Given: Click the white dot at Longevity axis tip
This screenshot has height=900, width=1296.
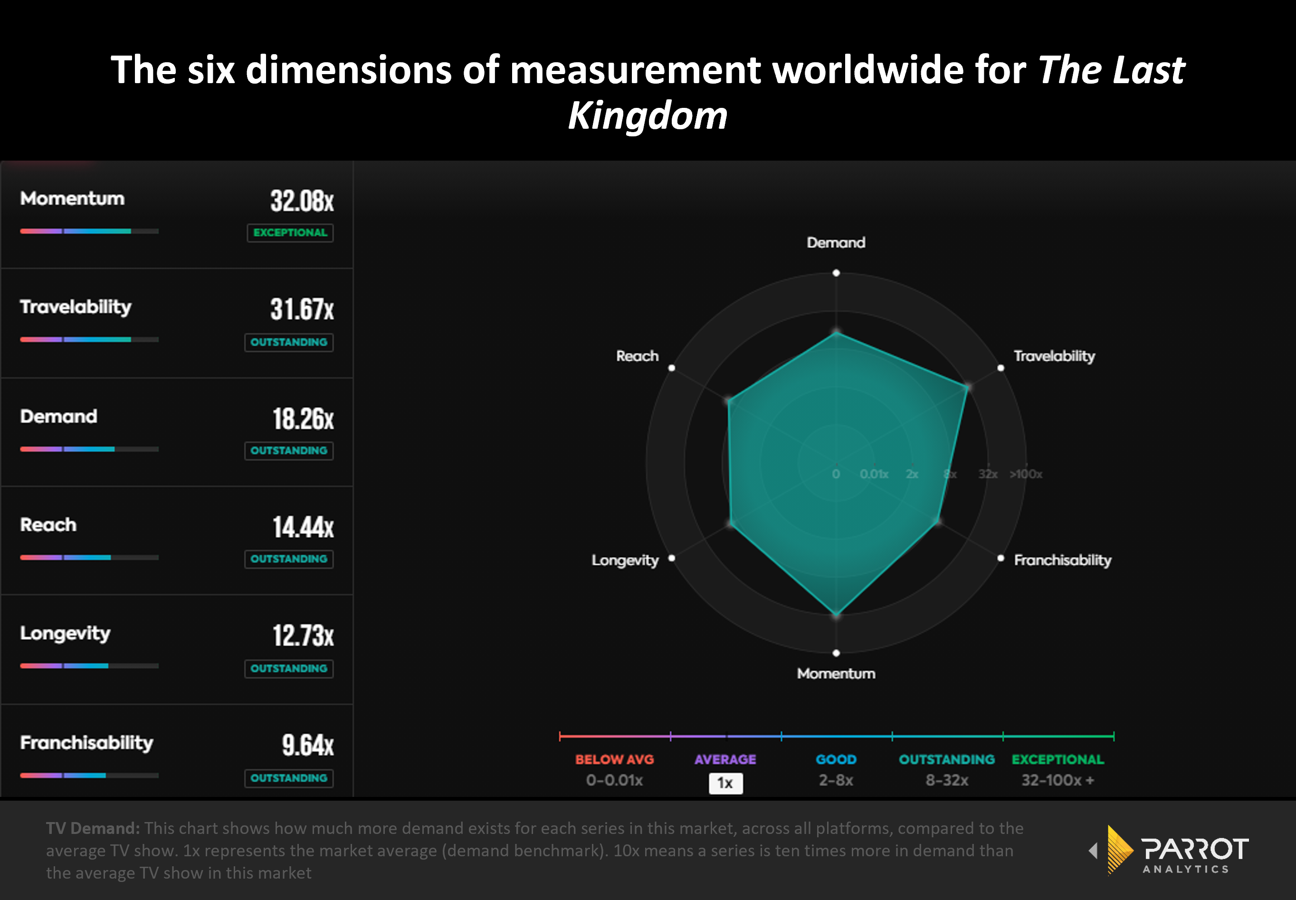Looking at the screenshot, I should 671,558.
